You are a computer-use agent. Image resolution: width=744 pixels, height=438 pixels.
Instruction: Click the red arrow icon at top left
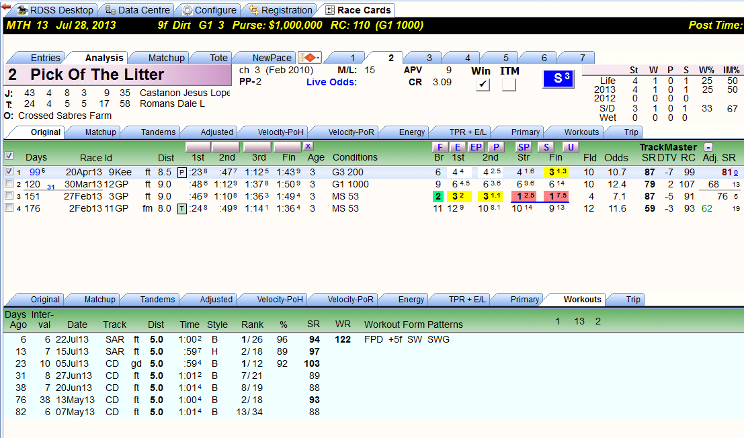pos(6,7)
